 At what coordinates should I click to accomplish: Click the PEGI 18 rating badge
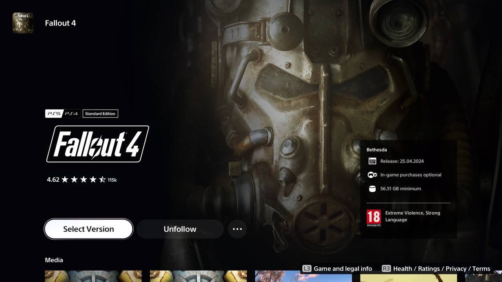click(373, 218)
